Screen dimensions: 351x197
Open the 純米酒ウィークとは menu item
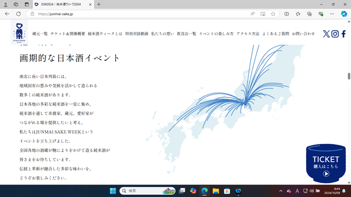point(105,34)
